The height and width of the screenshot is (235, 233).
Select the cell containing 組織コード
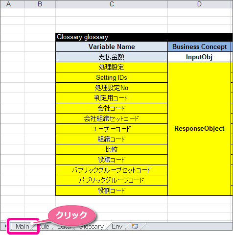pos(112,139)
